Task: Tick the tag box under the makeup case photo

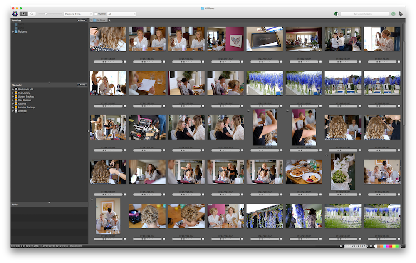Action: (164, 150)
